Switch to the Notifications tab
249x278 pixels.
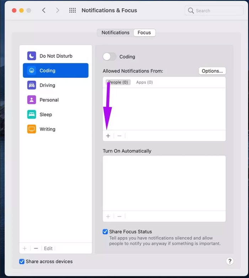[115, 32]
